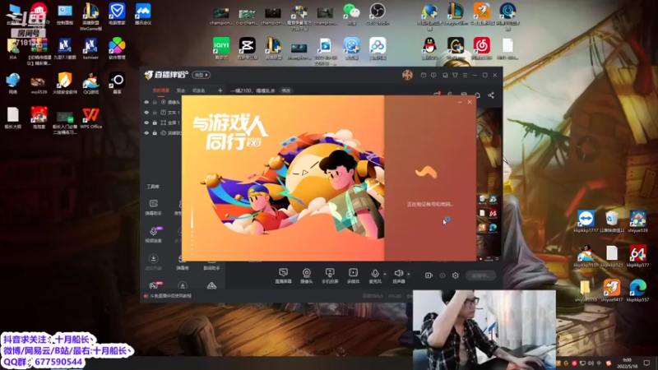Open the Windows notification center icon
This screenshot has width=658, height=370.
pos(646,363)
